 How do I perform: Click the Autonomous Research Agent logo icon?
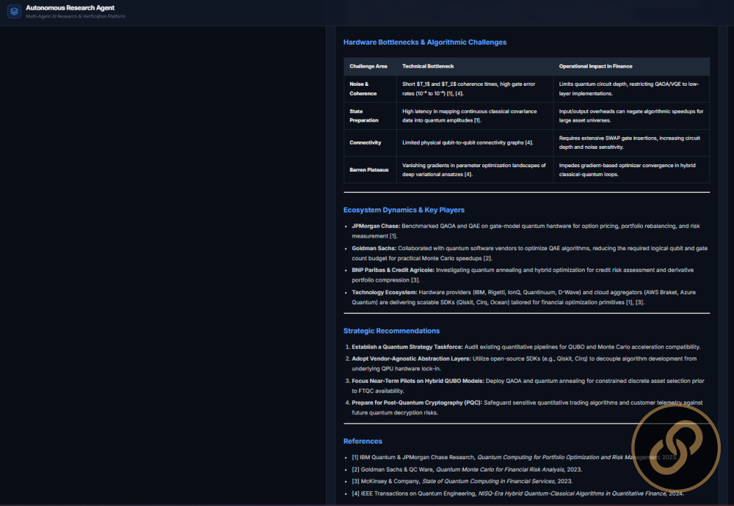point(14,11)
